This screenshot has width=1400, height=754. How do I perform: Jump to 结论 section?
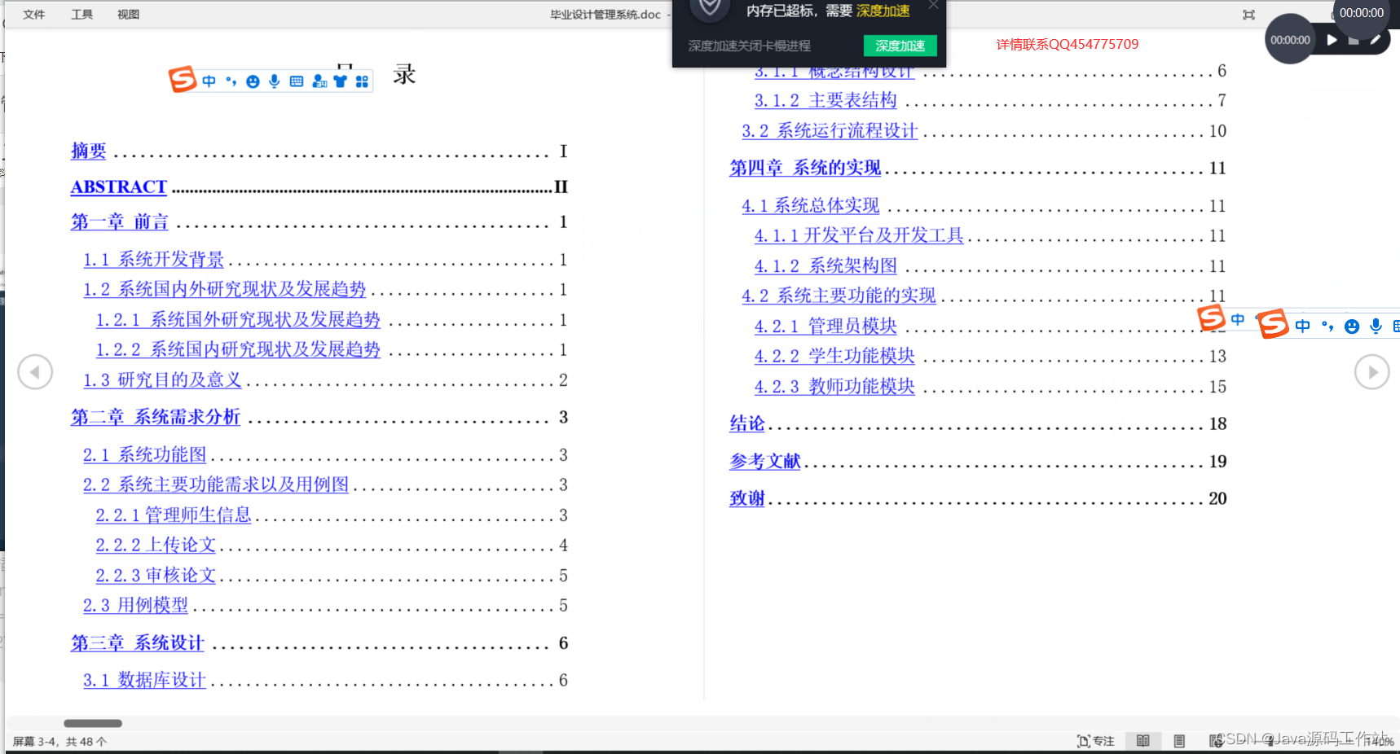point(747,423)
